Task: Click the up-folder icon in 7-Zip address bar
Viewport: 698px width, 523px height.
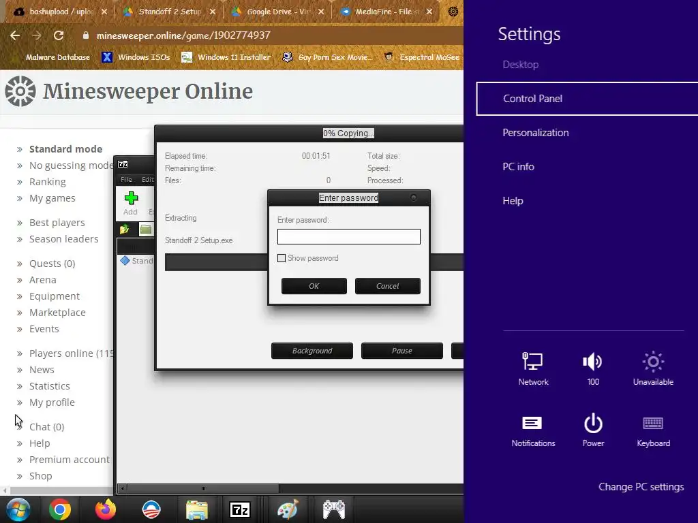Action: 124,229
